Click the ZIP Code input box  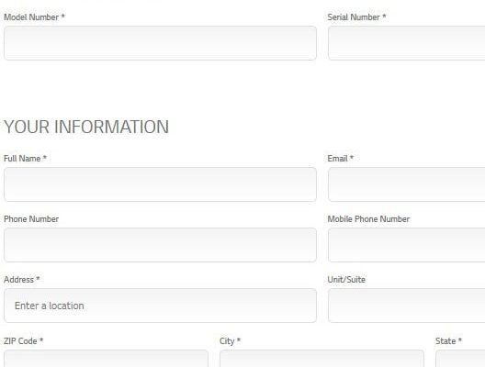107,359
